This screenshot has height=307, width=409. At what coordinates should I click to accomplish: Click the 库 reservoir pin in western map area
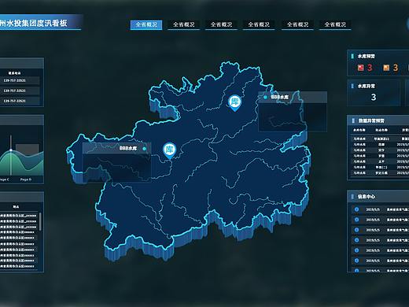(x=170, y=151)
